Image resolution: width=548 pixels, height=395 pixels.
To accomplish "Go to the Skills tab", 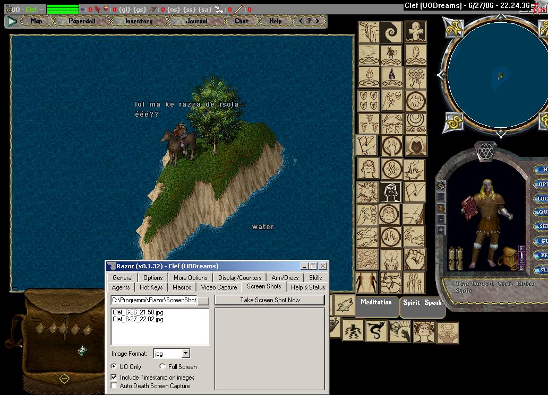I will (315, 278).
